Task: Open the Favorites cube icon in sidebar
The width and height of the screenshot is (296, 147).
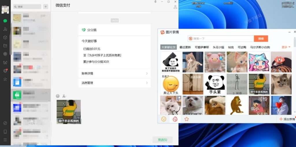Action: pyautogui.click(x=5, y=37)
